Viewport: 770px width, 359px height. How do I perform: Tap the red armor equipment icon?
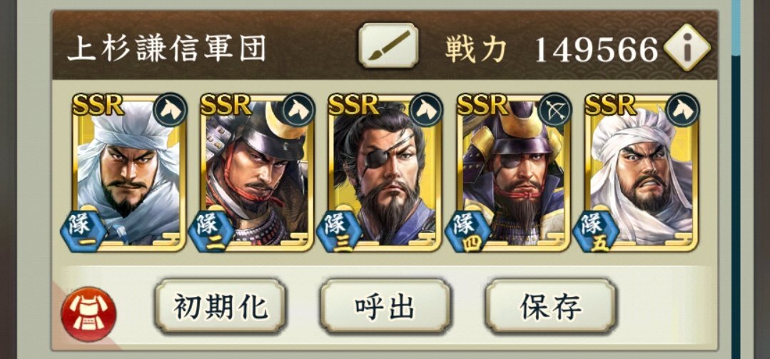pos(88,314)
